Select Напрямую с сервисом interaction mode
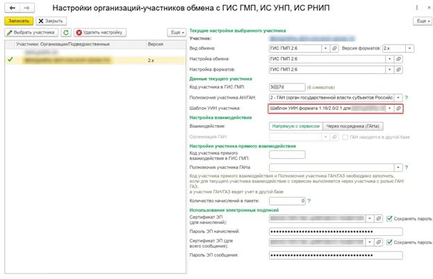Viewport: 433px width, 279px height. 296,126
